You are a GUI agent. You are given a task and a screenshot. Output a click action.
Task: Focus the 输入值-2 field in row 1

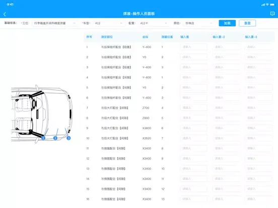226,47
